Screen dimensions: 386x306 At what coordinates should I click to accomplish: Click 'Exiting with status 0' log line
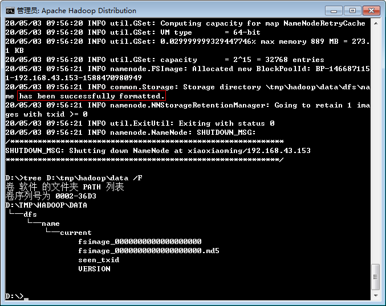(x=140, y=123)
